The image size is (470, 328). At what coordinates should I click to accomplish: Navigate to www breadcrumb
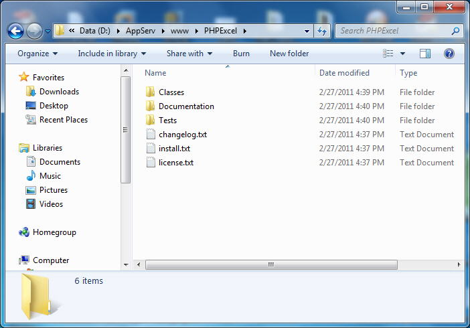click(x=179, y=31)
